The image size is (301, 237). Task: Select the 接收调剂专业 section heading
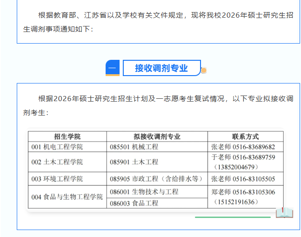[x=161, y=68]
